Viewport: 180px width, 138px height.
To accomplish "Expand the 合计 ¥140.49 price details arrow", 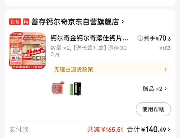I will (x=169, y=129).
